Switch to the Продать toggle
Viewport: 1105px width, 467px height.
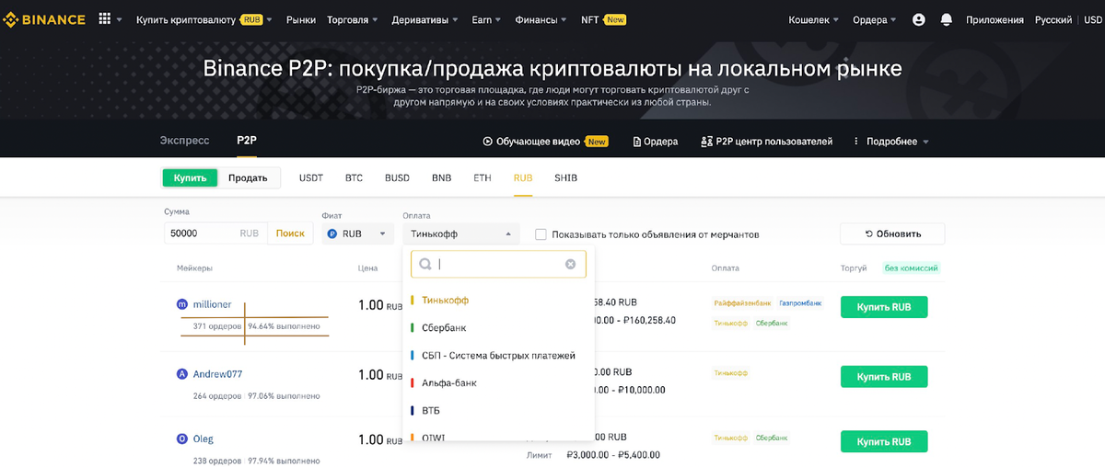click(249, 178)
